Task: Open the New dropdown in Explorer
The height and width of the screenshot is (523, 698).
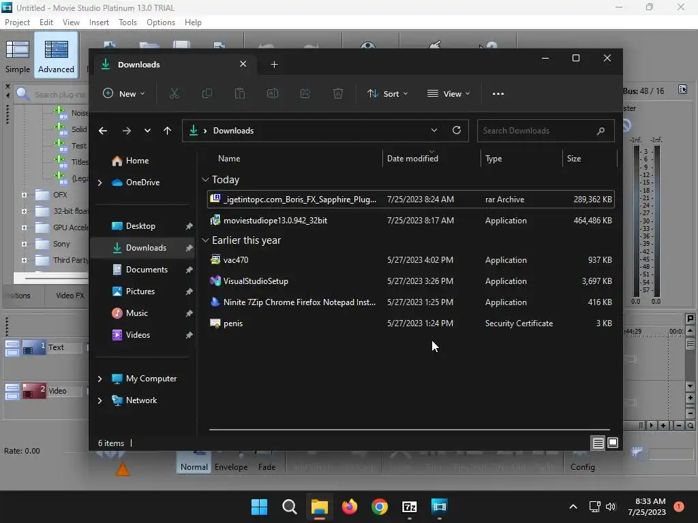Action: [124, 94]
